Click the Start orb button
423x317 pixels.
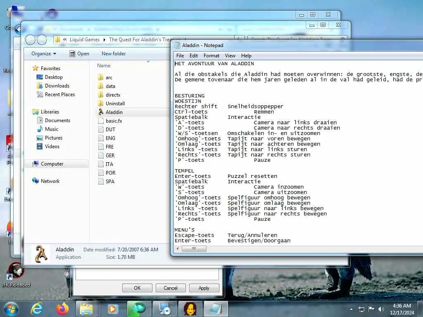[x=11, y=309]
